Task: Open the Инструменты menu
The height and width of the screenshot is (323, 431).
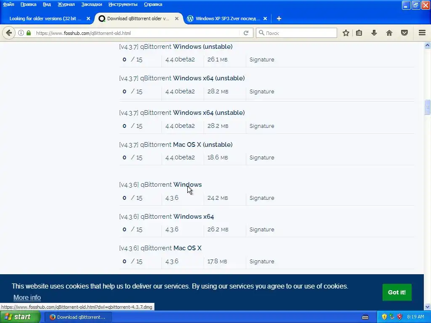Action: pyautogui.click(x=123, y=4)
